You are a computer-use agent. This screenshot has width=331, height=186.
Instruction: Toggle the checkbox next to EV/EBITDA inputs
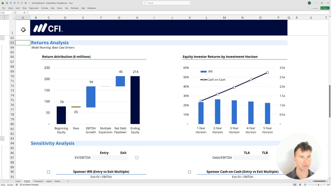pos(137,158)
